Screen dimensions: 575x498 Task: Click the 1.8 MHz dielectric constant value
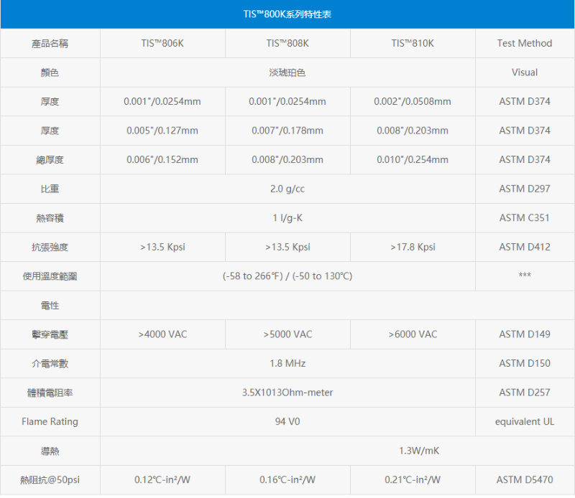(x=287, y=363)
